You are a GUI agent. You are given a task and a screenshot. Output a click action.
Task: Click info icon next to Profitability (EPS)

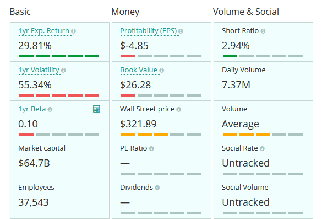pyautogui.click(x=181, y=31)
